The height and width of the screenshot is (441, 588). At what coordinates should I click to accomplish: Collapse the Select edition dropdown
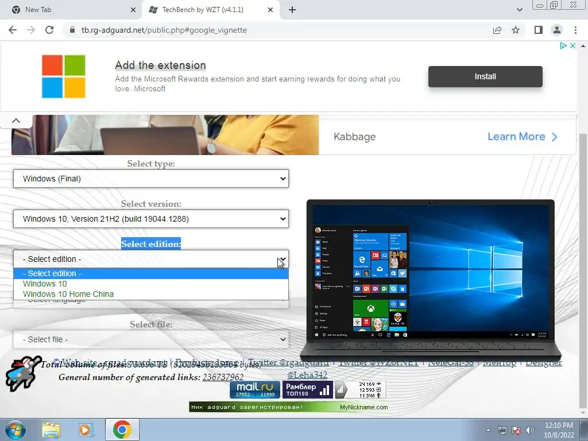151,259
